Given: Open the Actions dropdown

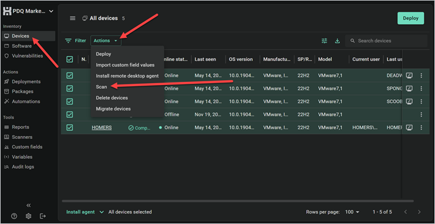Looking at the screenshot, I should 106,41.
